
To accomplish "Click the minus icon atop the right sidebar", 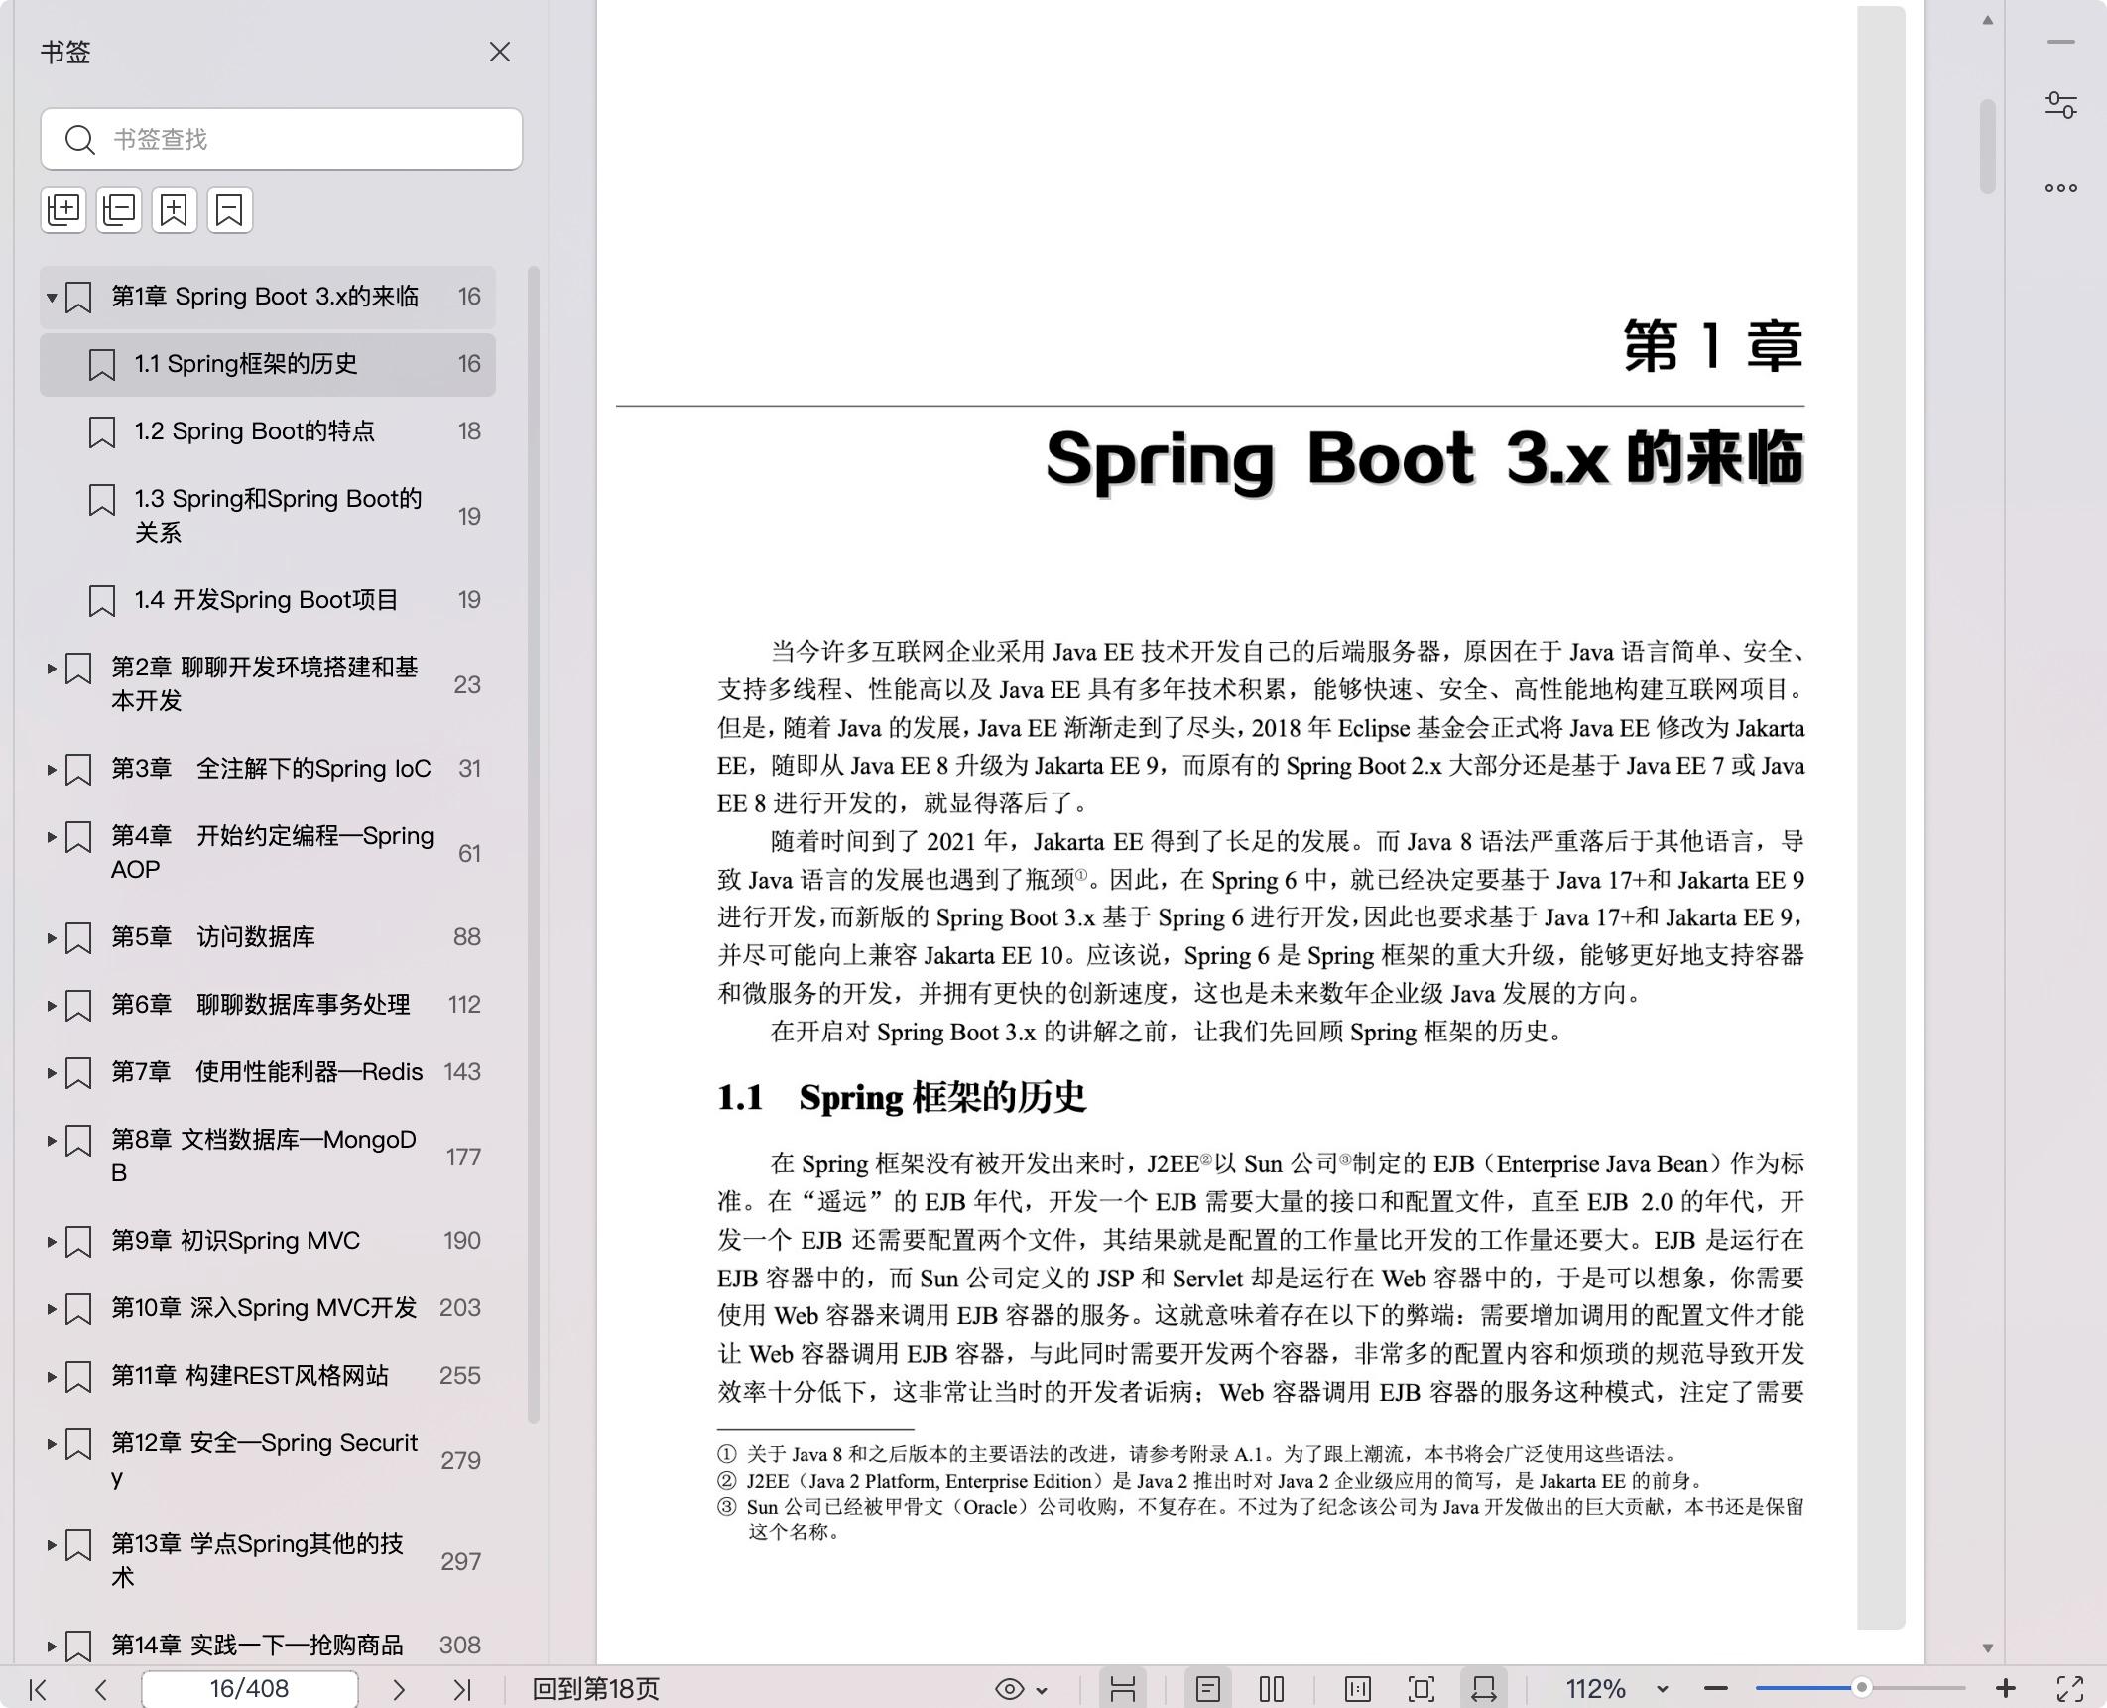I will [2061, 42].
